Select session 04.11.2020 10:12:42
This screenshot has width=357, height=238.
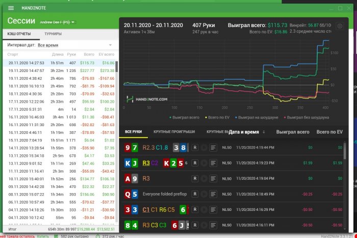pyautogui.click(x=60, y=218)
